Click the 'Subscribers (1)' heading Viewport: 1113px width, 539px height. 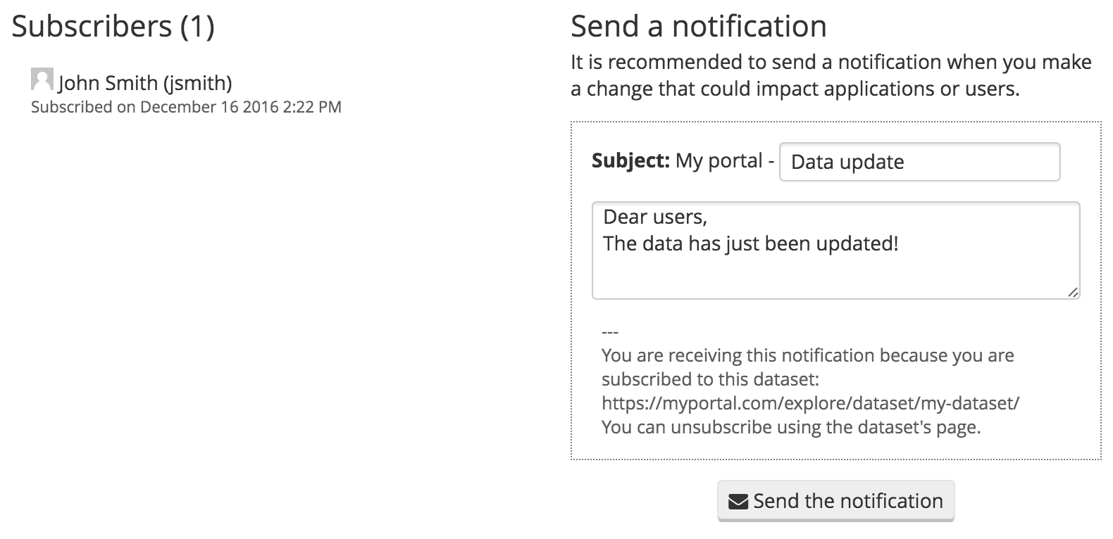tap(113, 27)
